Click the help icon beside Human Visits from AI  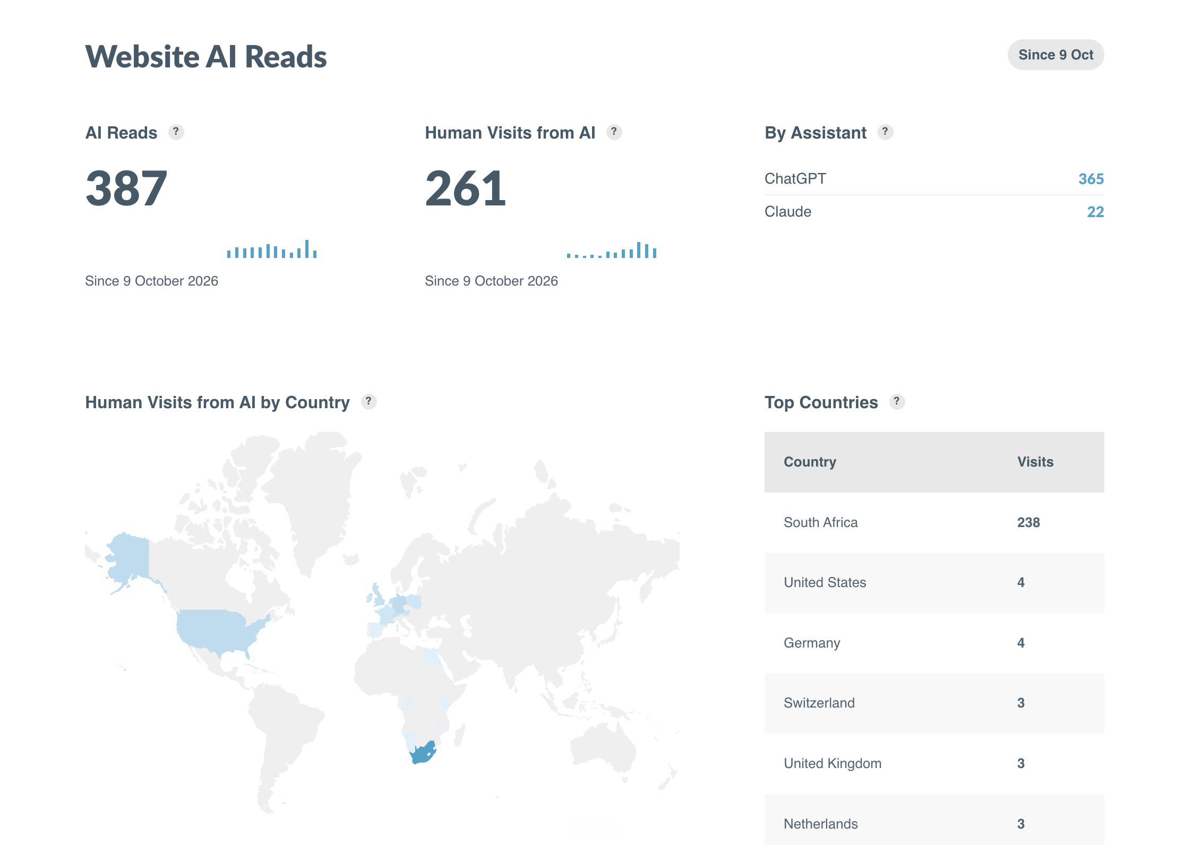[x=614, y=132]
